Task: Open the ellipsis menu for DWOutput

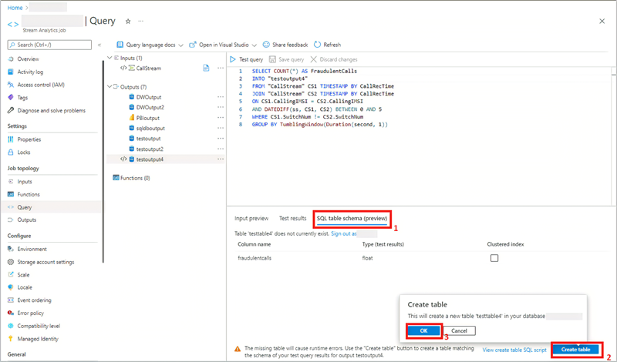Action: (x=221, y=97)
